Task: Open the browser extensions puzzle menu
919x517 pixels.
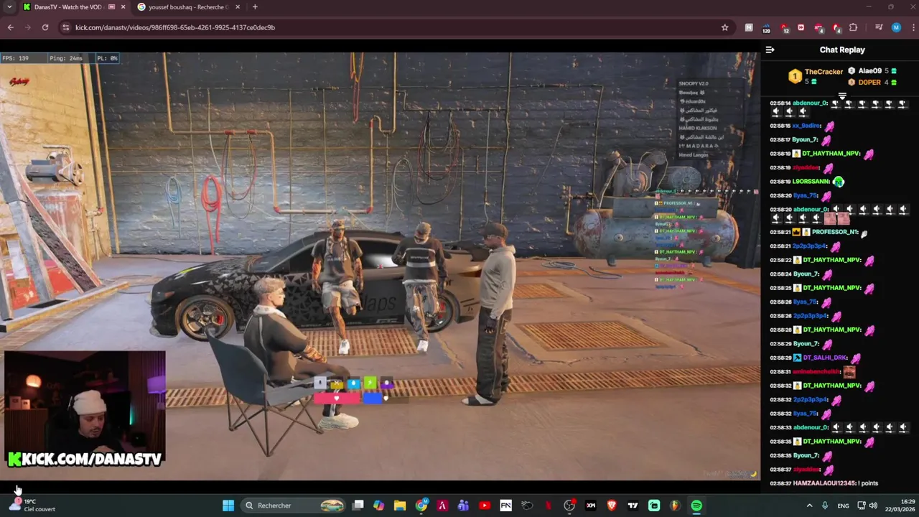Action: [x=853, y=27]
